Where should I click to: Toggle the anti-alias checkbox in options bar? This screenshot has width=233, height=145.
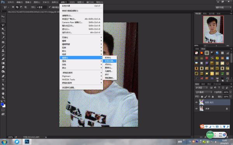pos(49,7)
